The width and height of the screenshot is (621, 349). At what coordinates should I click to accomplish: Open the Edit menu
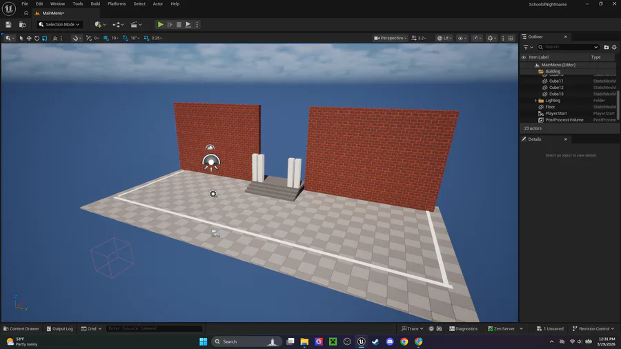(x=39, y=3)
